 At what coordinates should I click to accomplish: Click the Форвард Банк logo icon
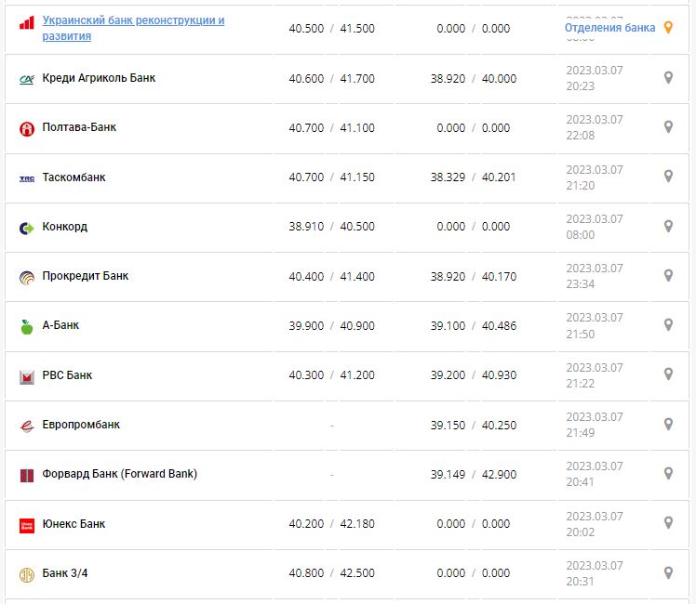[x=26, y=475]
